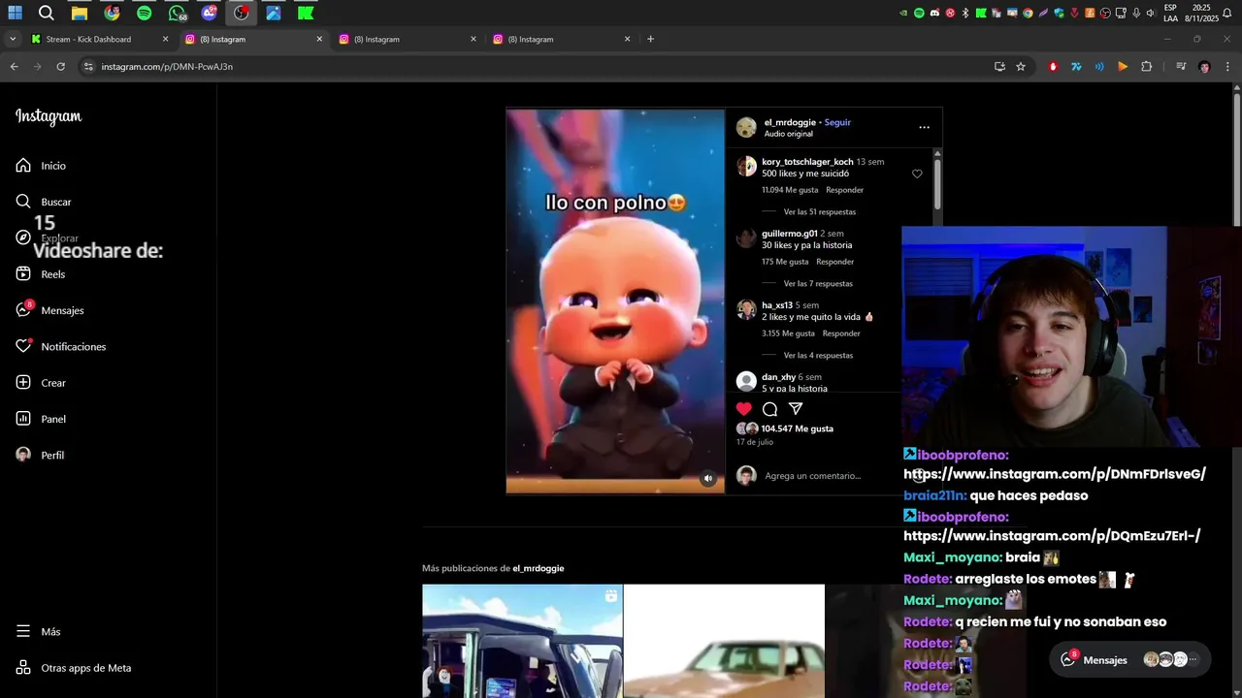1242x698 pixels.
Task: Open Windows Start menu
Action: [15, 14]
